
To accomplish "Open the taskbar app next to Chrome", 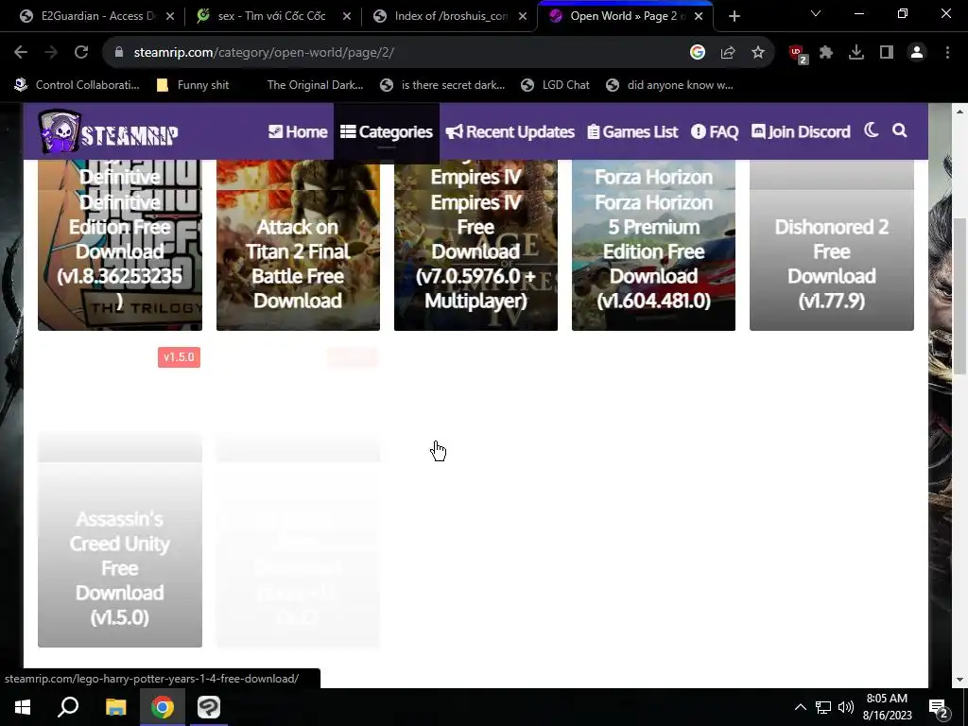I will tap(209, 707).
